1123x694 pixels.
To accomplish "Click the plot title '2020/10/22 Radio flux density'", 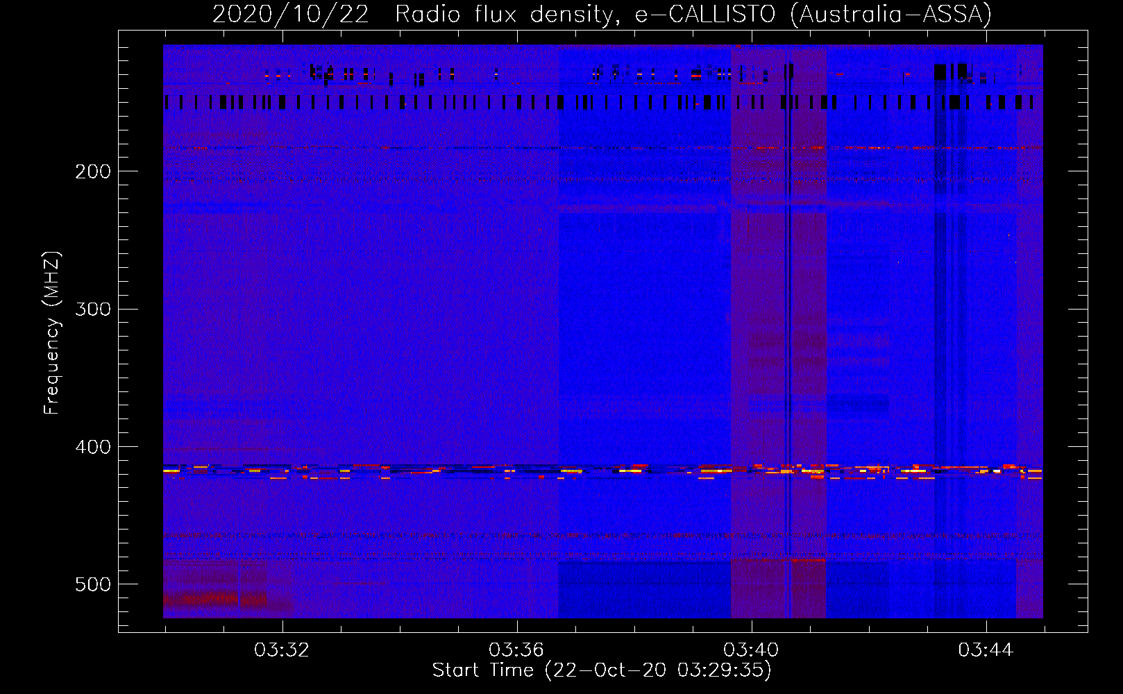I will click(602, 15).
